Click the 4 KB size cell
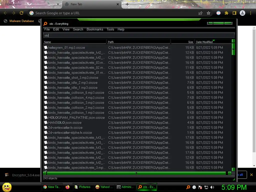The height and width of the screenshot is (192, 256). pos(190,122)
